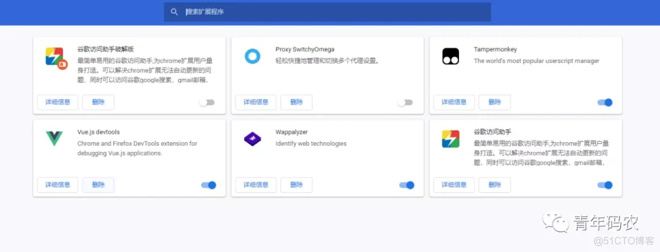The image size is (660, 252).
Task: Click the Tampermonkey title text
Action: tap(495, 49)
